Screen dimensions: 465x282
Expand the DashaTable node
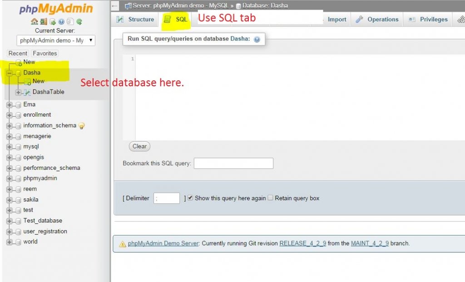coord(18,92)
